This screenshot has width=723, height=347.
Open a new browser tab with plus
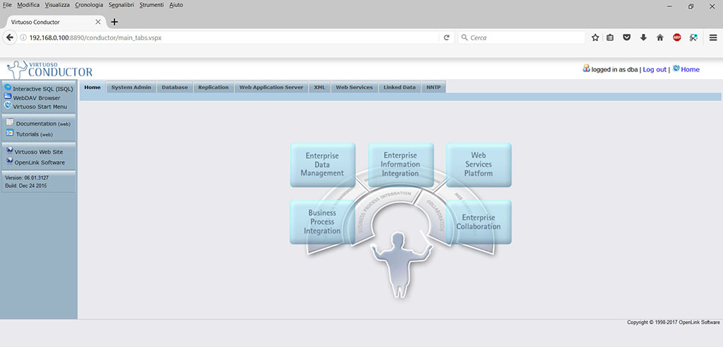114,22
